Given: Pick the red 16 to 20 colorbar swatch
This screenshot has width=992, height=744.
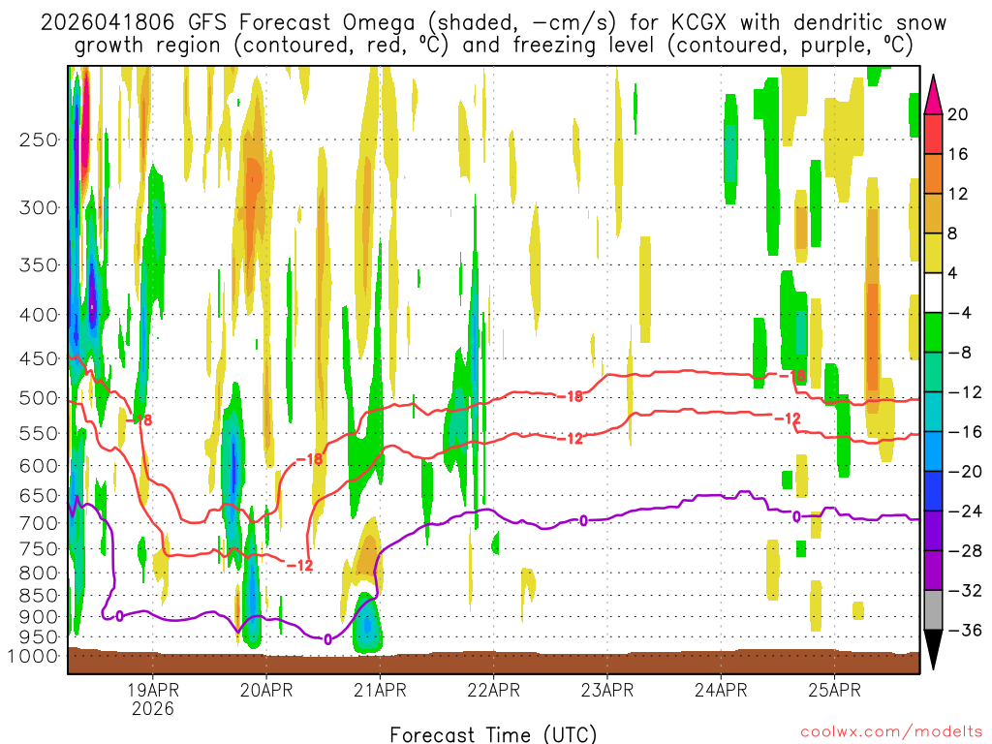Looking at the screenshot, I should (934, 134).
